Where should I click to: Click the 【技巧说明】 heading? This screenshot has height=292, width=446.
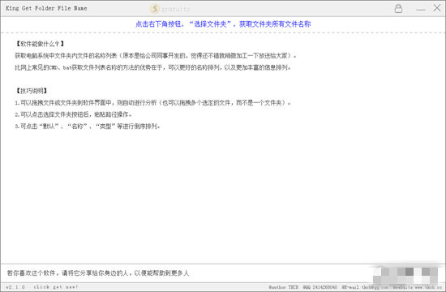[x=32, y=91]
